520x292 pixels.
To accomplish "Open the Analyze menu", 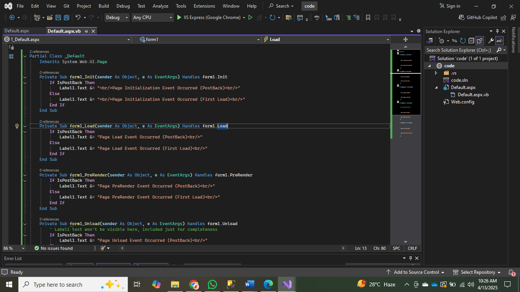I will click(160, 6).
